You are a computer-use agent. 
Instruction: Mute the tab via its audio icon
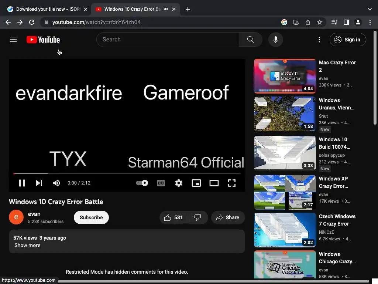(x=166, y=9)
